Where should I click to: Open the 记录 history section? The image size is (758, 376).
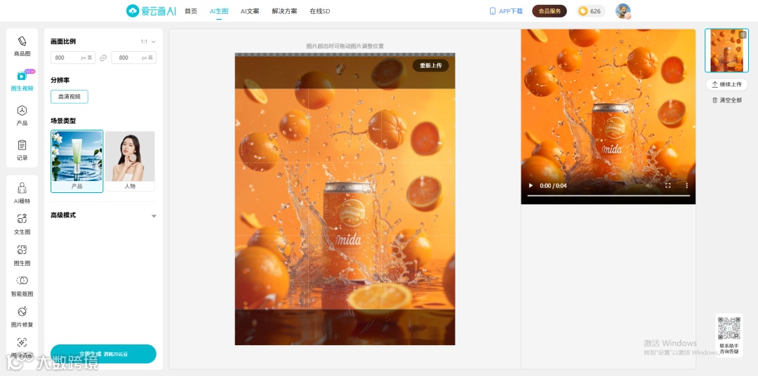22,150
